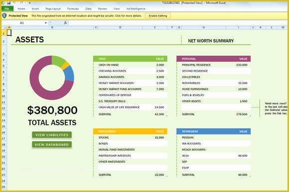Screen dimensions: 289x192
Task: Select the U.S. Treasury Bills label
Action: click(x=112, y=101)
